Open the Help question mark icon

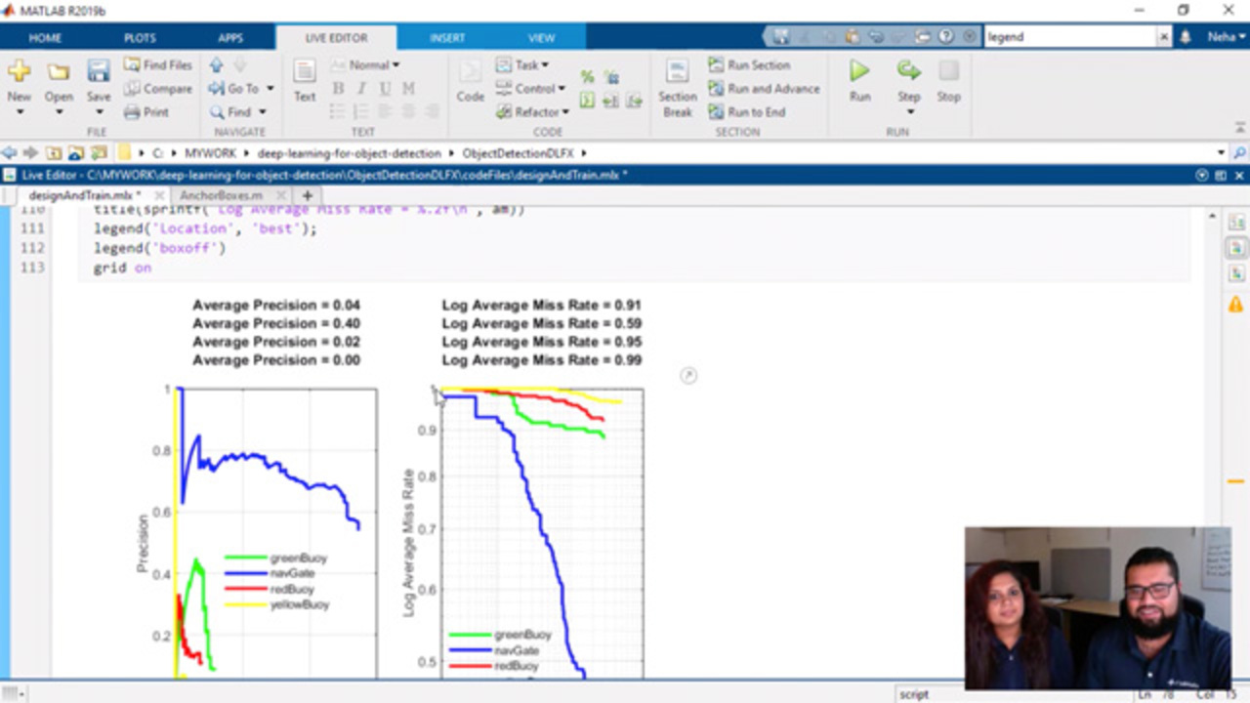[x=945, y=37]
